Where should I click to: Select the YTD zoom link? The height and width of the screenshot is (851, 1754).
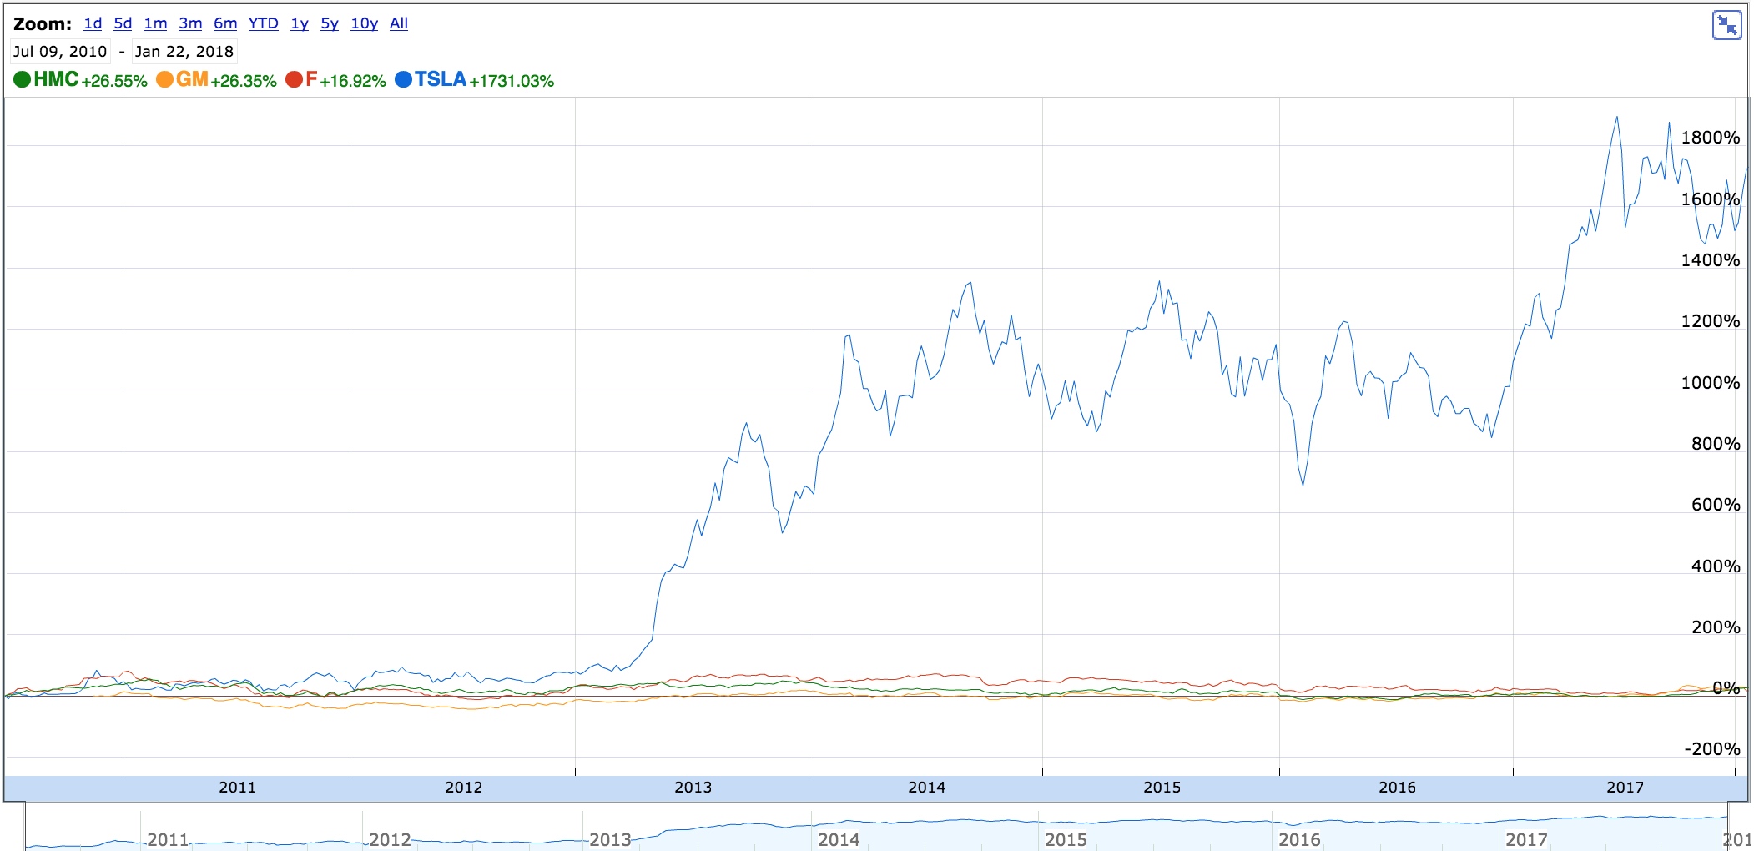coord(263,23)
